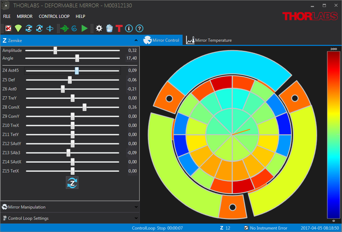Collapse the Zernike panel

click(136, 40)
